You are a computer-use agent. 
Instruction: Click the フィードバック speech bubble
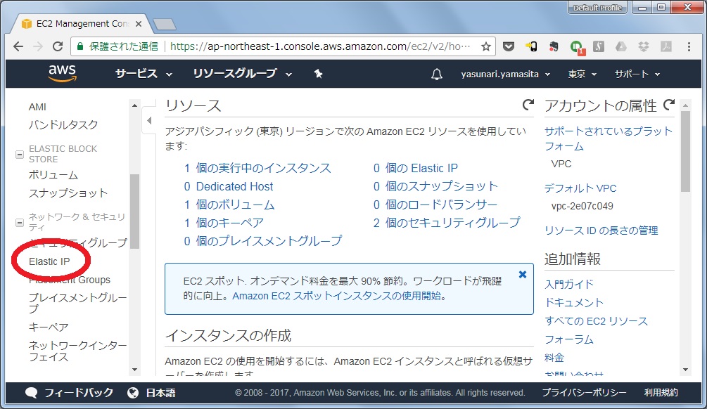pyautogui.click(x=31, y=393)
